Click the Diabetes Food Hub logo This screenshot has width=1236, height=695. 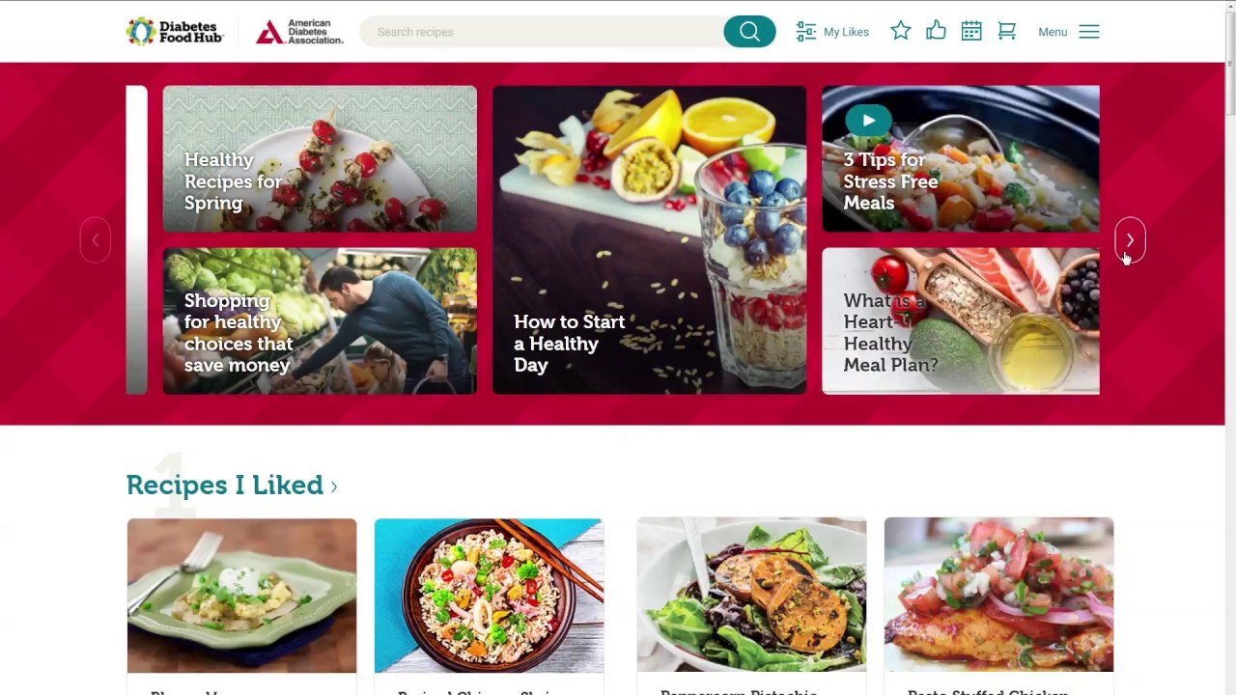(x=175, y=31)
